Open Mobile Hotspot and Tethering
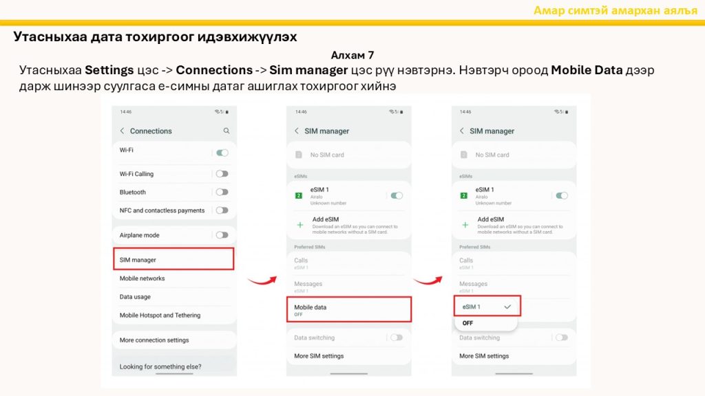 (160, 316)
